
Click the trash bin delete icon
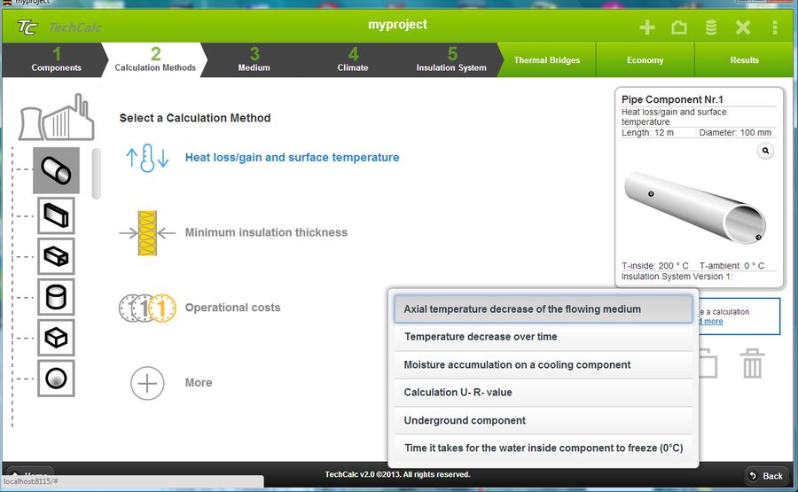(x=752, y=363)
